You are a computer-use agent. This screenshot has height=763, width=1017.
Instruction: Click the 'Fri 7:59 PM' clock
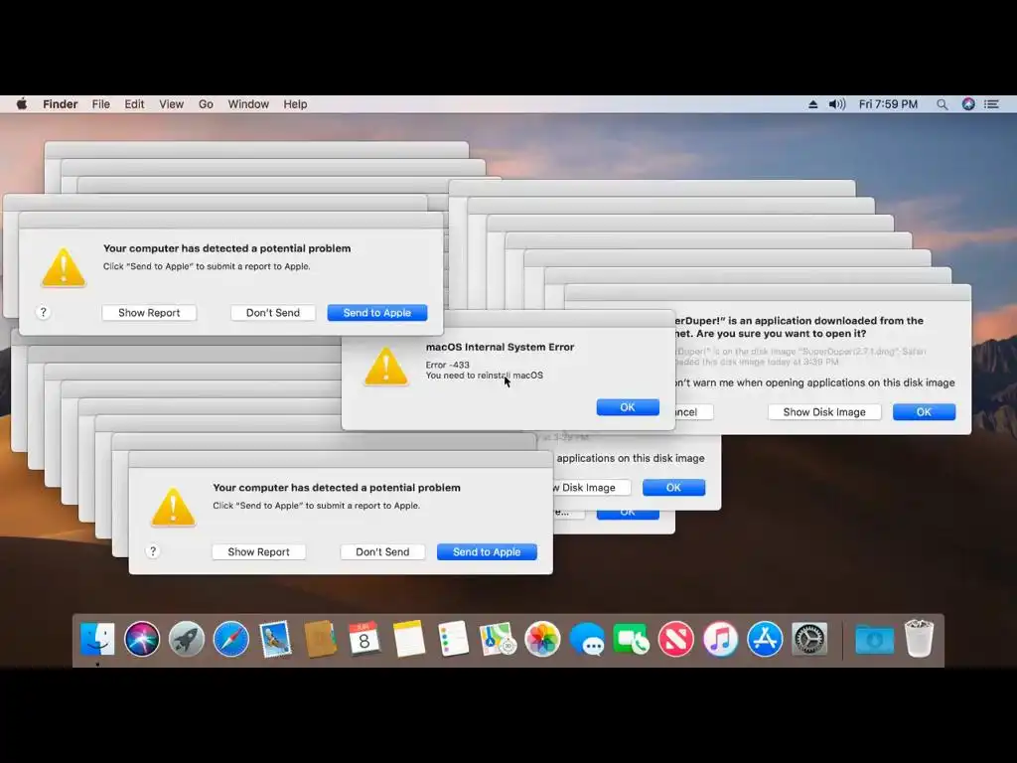(889, 104)
